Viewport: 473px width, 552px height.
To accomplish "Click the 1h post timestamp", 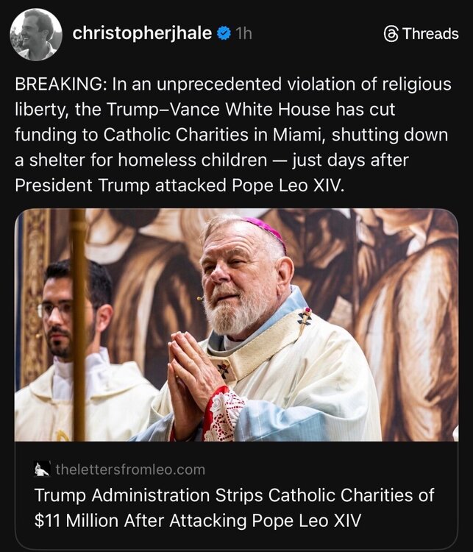I will [243, 34].
